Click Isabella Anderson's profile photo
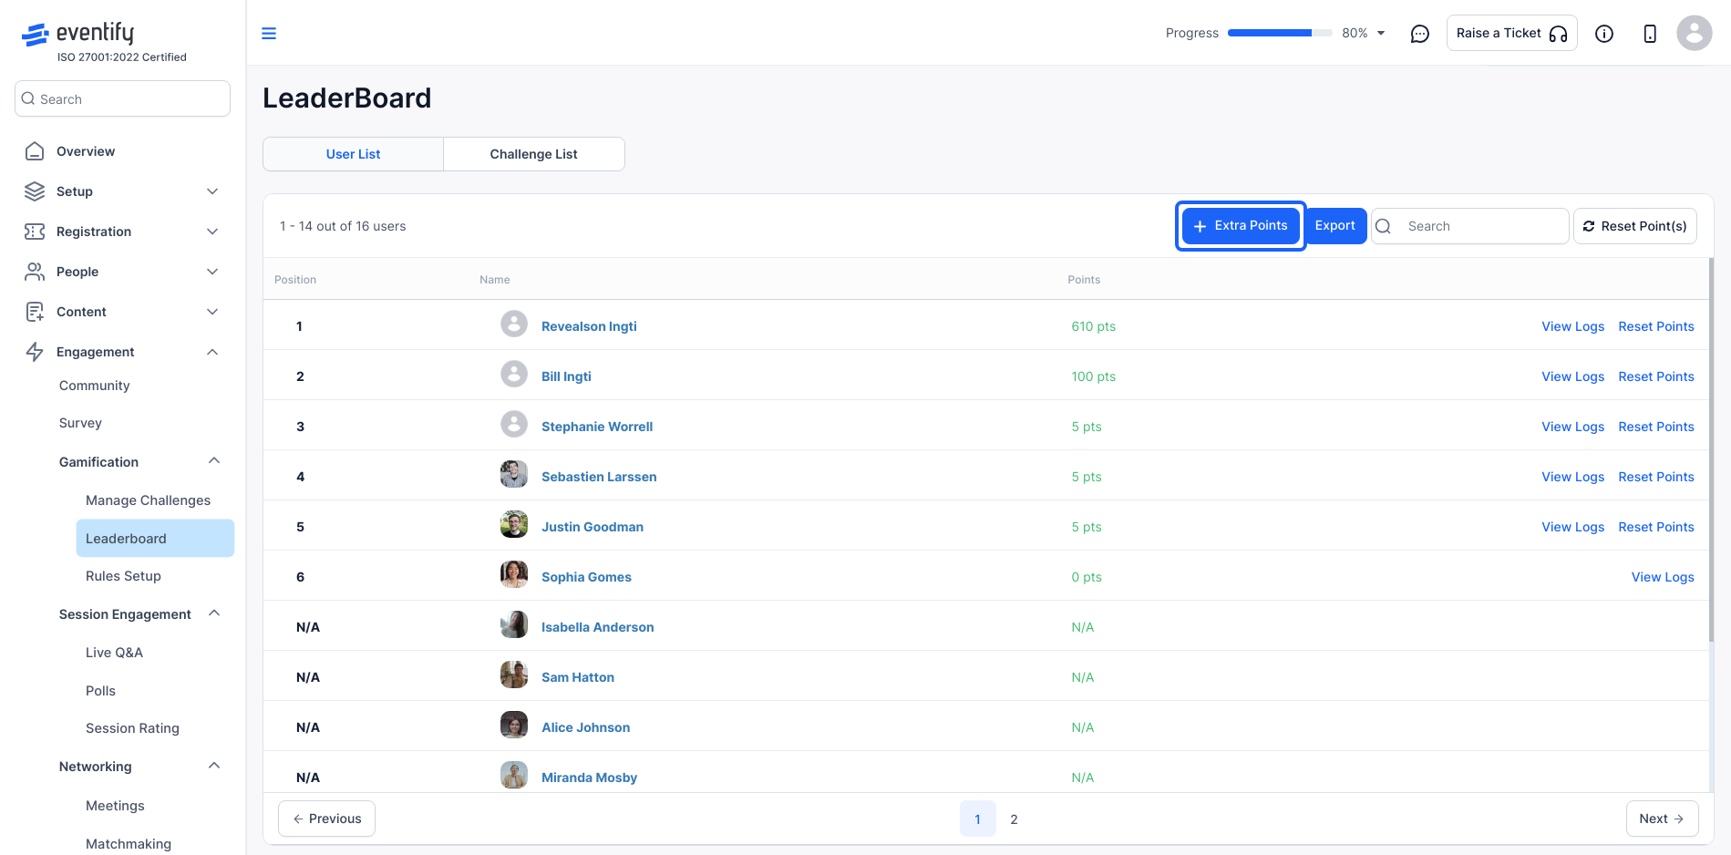Viewport: 1731px width, 855px height. (x=514, y=624)
